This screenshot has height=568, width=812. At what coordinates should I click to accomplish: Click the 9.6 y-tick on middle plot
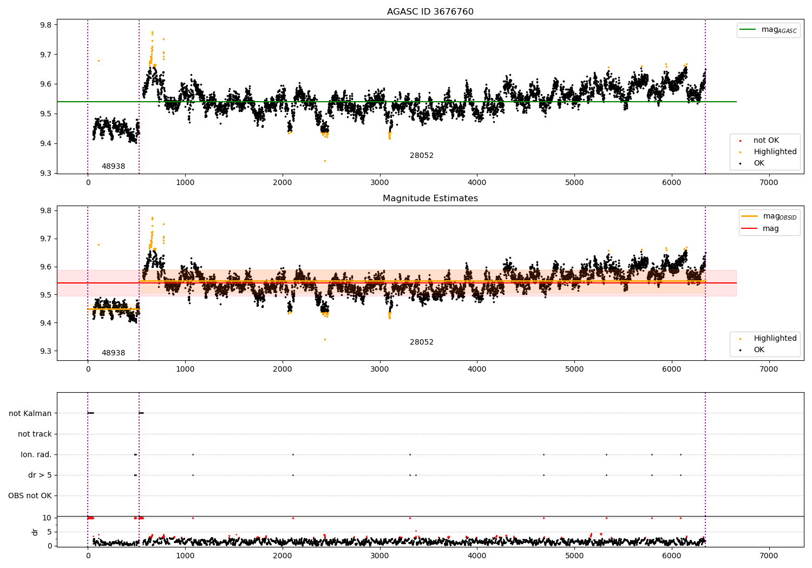point(45,267)
